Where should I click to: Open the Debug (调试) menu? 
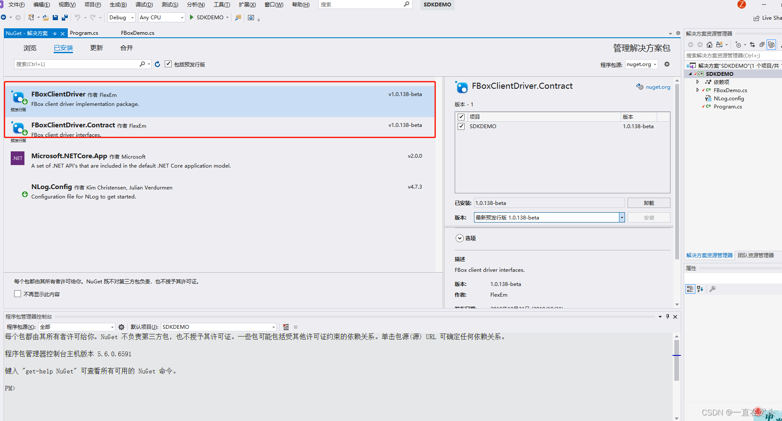(x=144, y=5)
